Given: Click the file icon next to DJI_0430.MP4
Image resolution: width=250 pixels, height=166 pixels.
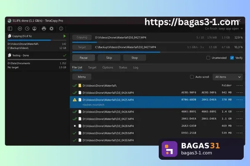Looking at the screenshot, I should [x=80, y=140].
